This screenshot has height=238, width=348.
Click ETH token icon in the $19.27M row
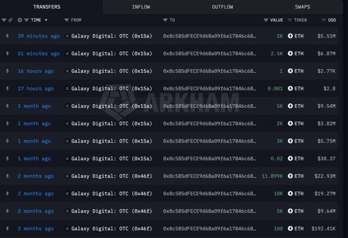point(290,193)
